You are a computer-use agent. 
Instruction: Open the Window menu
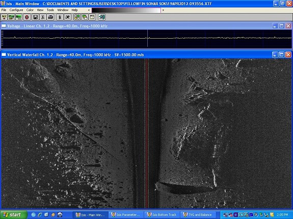[x=63, y=10]
